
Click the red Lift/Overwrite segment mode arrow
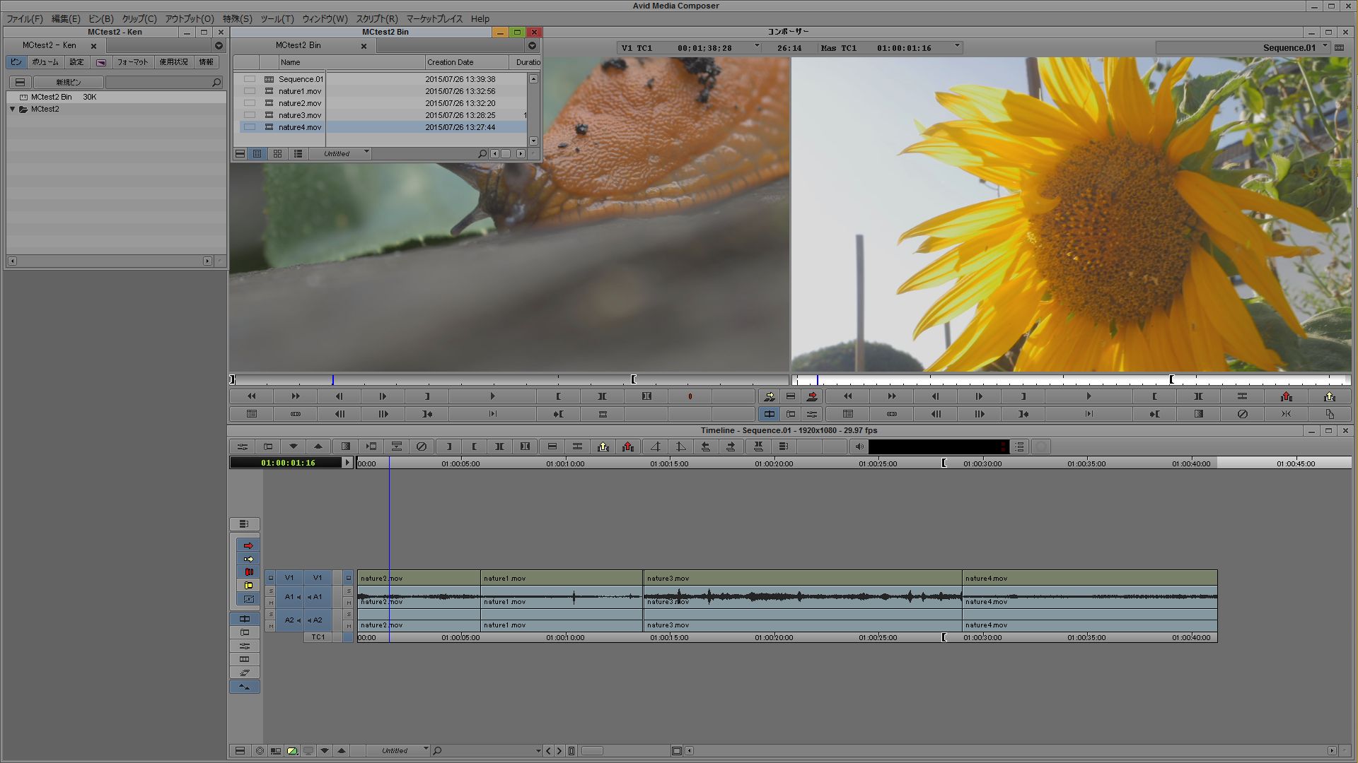[248, 545]
